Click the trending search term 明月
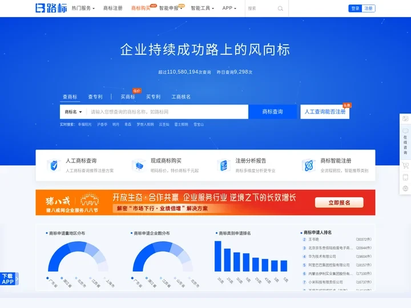This screenshot has height=308, width=411. click(115, 124)
